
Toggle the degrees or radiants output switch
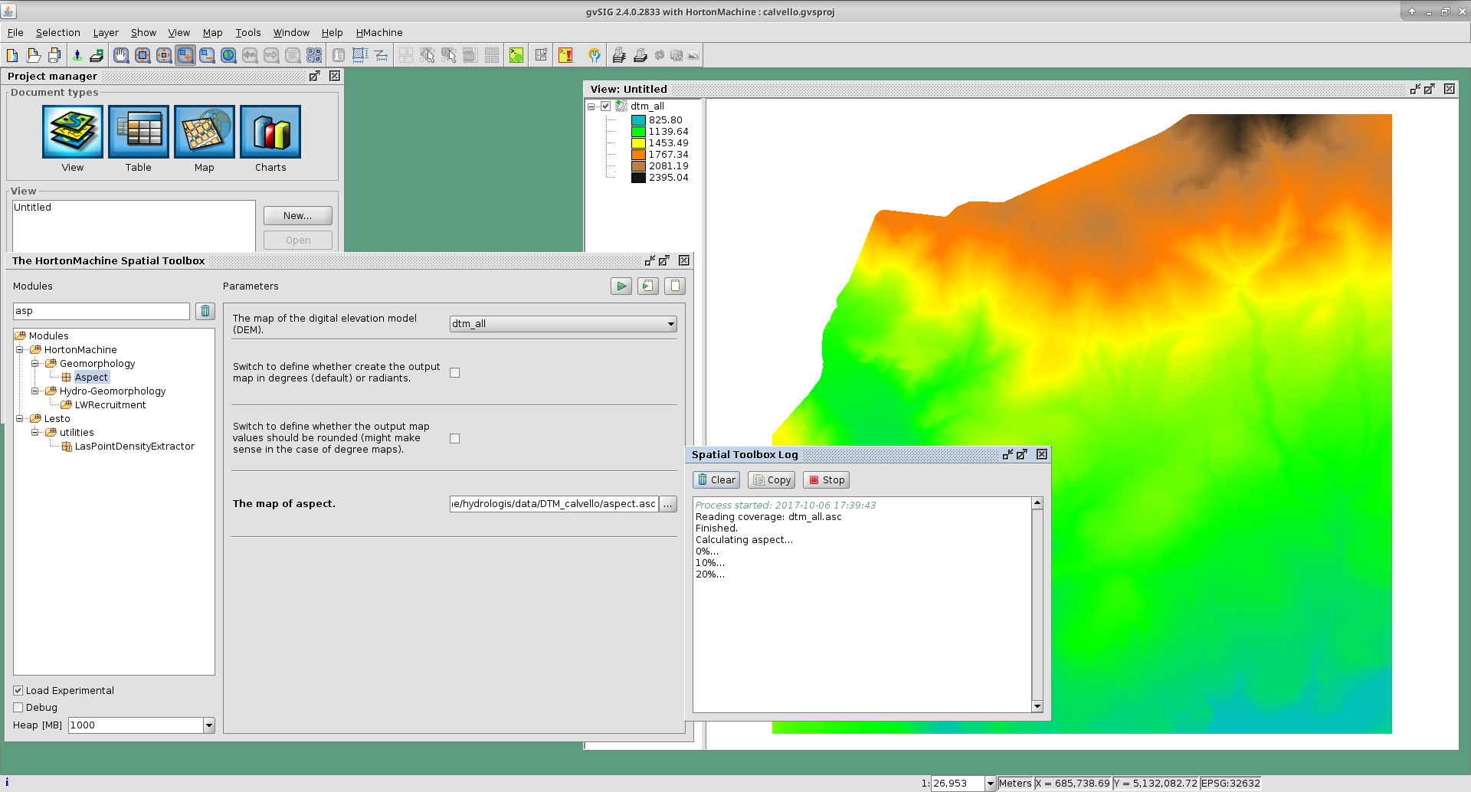[455, 373]
